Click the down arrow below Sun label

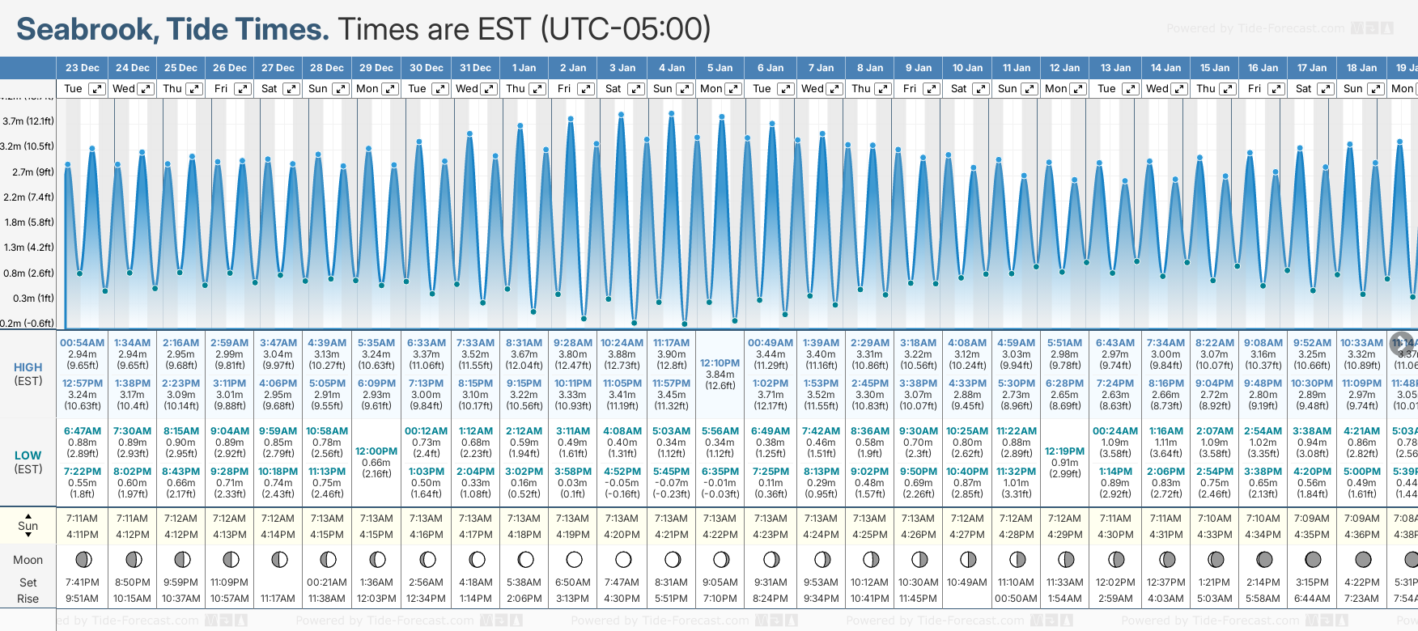28,536
